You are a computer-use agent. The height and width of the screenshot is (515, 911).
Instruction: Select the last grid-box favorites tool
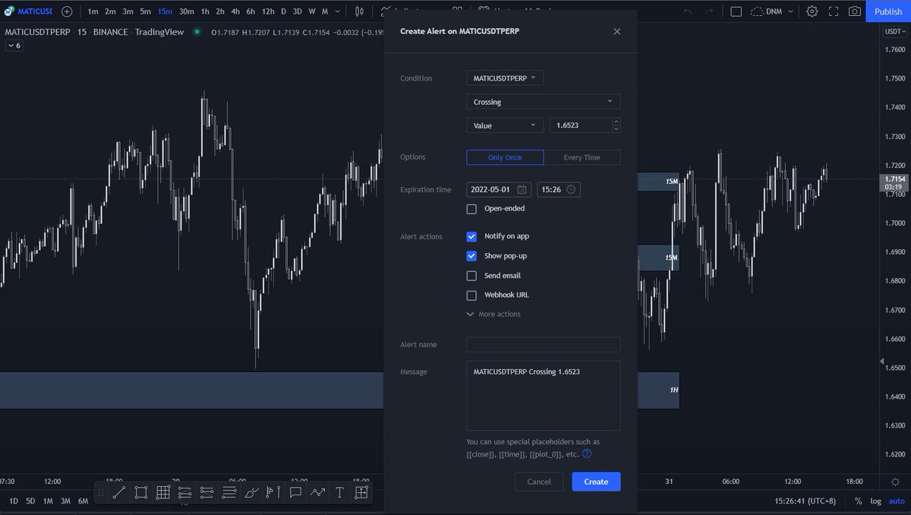(361, 492)
